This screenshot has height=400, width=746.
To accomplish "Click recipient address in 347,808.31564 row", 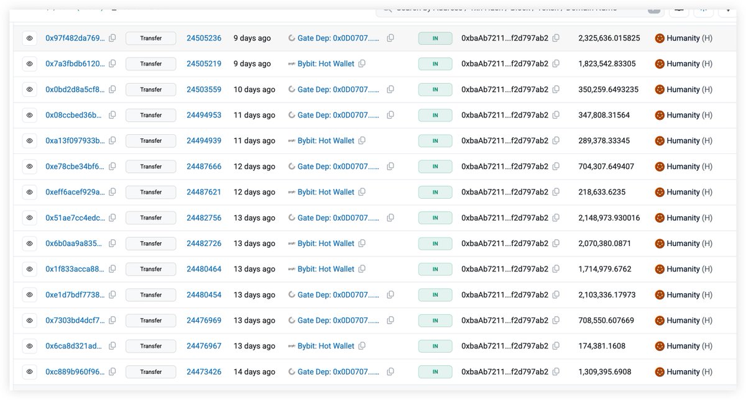I will pyautogui.click(x=505, y=115).
